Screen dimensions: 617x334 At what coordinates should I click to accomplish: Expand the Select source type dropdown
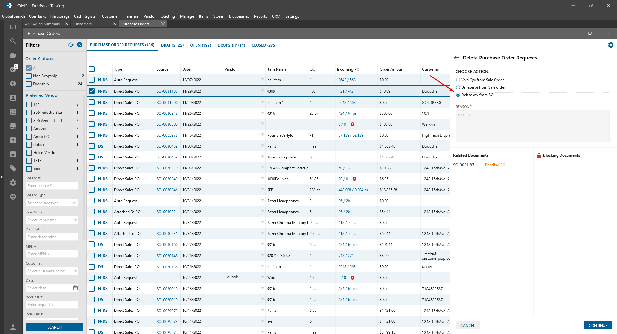[52, 203]
